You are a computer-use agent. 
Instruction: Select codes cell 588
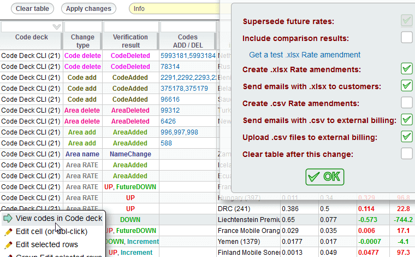188,143
